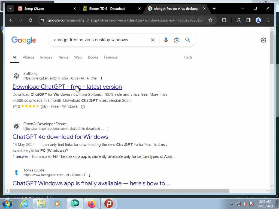Switch to News results
The image size is (279, 209).
click(63, 57)
